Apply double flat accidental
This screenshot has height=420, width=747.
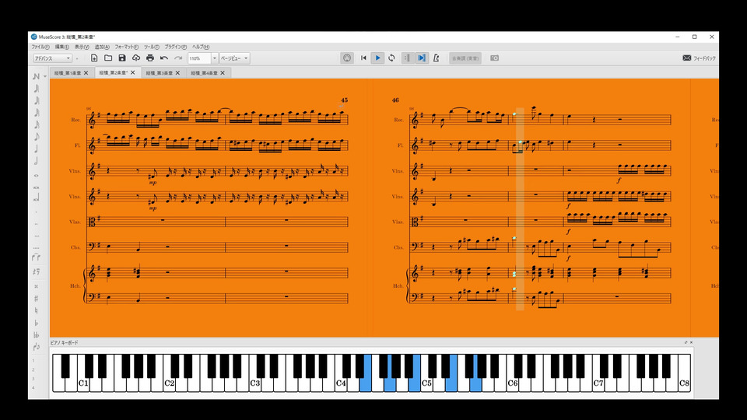[37, 335]
